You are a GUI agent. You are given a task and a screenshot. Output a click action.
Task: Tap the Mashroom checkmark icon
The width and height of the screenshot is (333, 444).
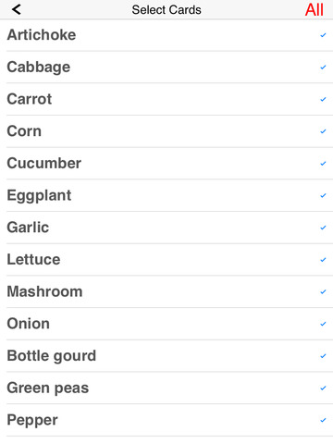pyautogui.click(x=323, y=291)
